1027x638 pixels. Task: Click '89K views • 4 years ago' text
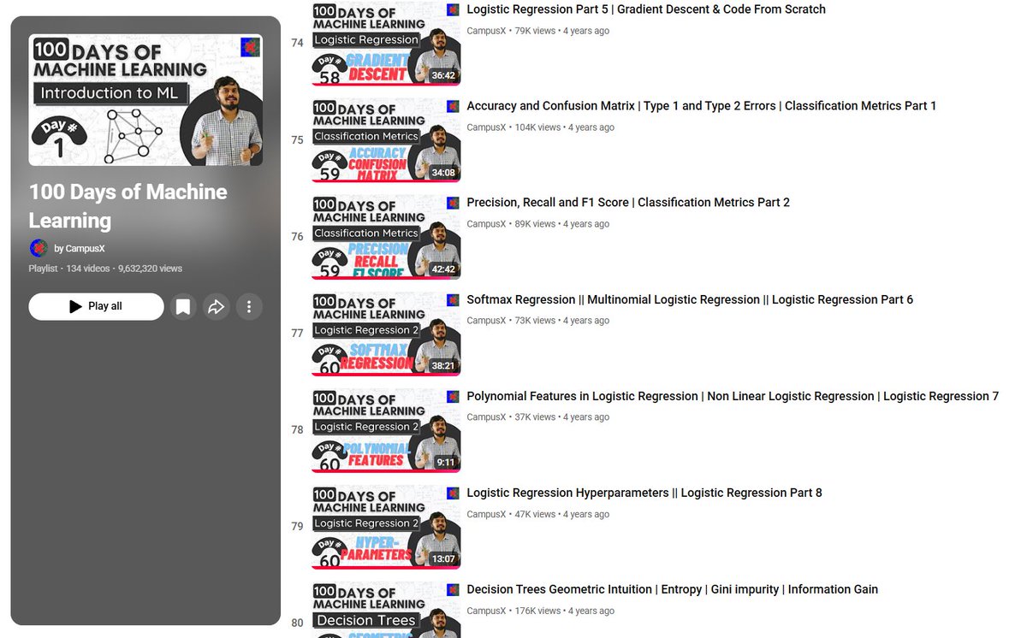tap(562, 224)
